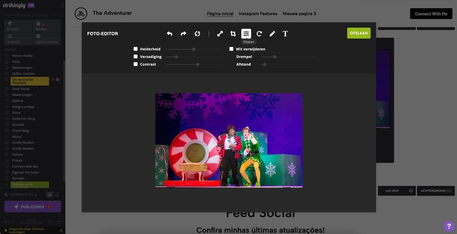Select the Eigenes Formular section
This screenshot has height=234, width=457.
[x=26, y=173]
